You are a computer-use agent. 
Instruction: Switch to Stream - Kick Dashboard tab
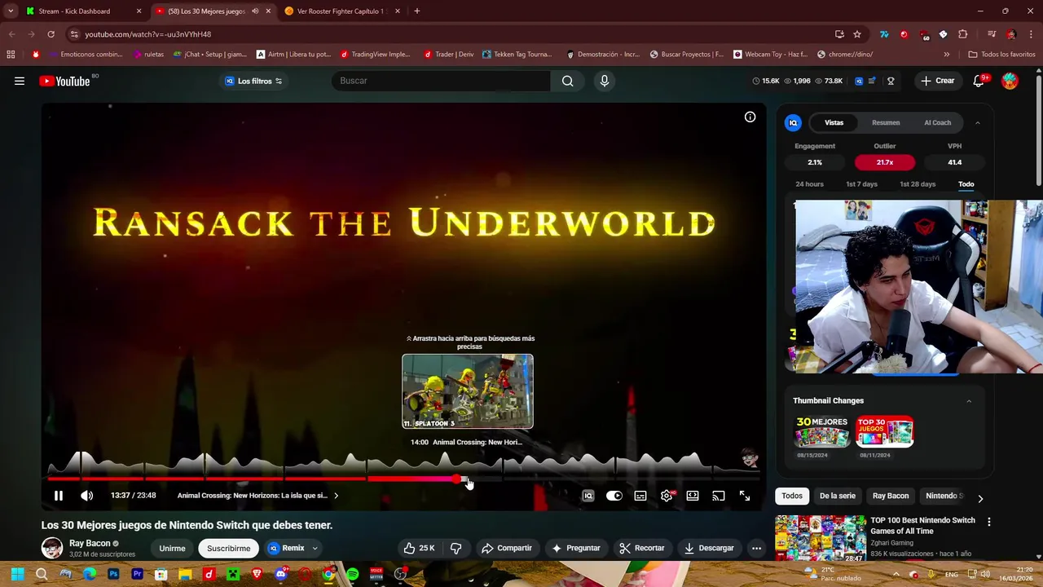(x=81, y=11)
